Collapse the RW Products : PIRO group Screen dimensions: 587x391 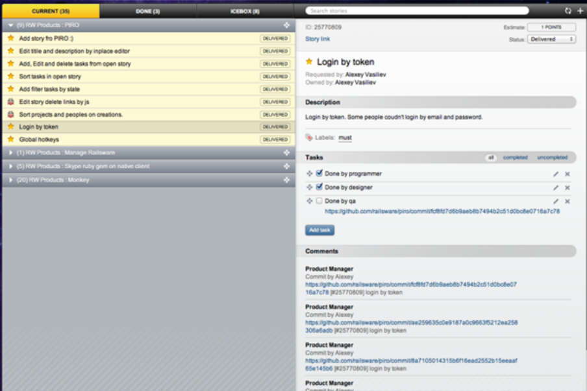[10, 25]
